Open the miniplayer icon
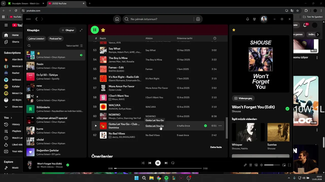325x182 pixels. click(x=284, y=165)
